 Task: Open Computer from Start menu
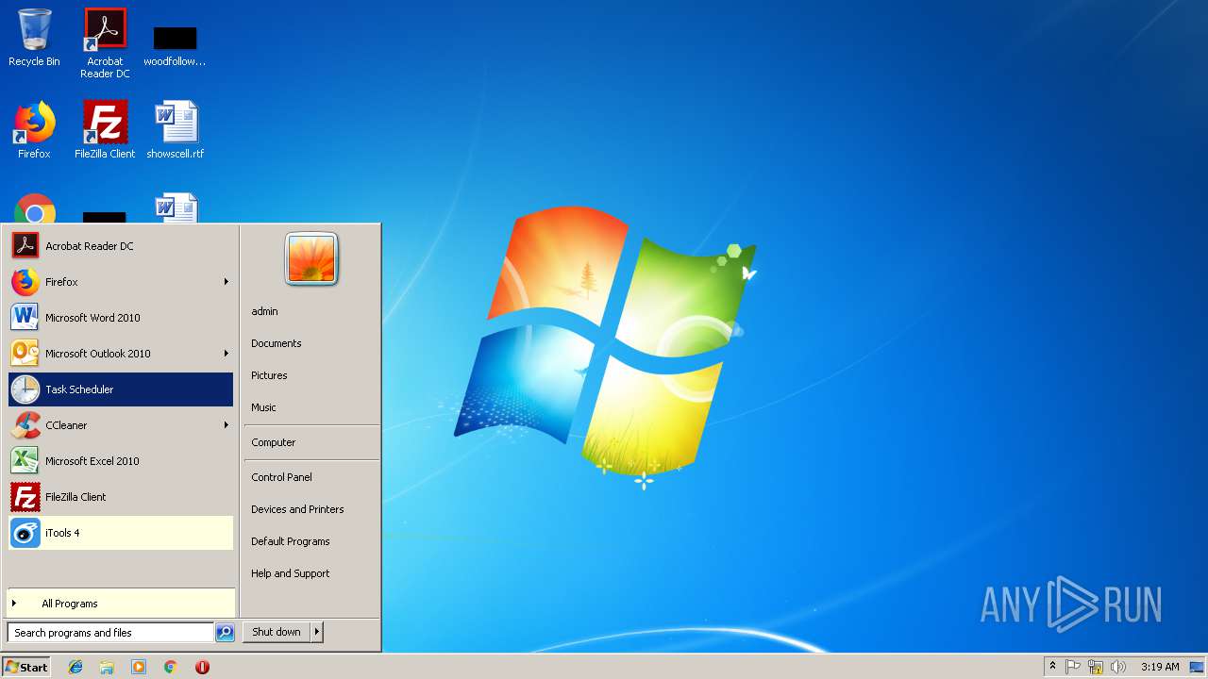click(x=273, y=442)
